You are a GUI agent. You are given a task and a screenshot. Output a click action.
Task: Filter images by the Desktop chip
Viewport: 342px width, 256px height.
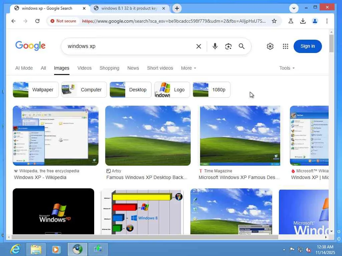point(131,90)
